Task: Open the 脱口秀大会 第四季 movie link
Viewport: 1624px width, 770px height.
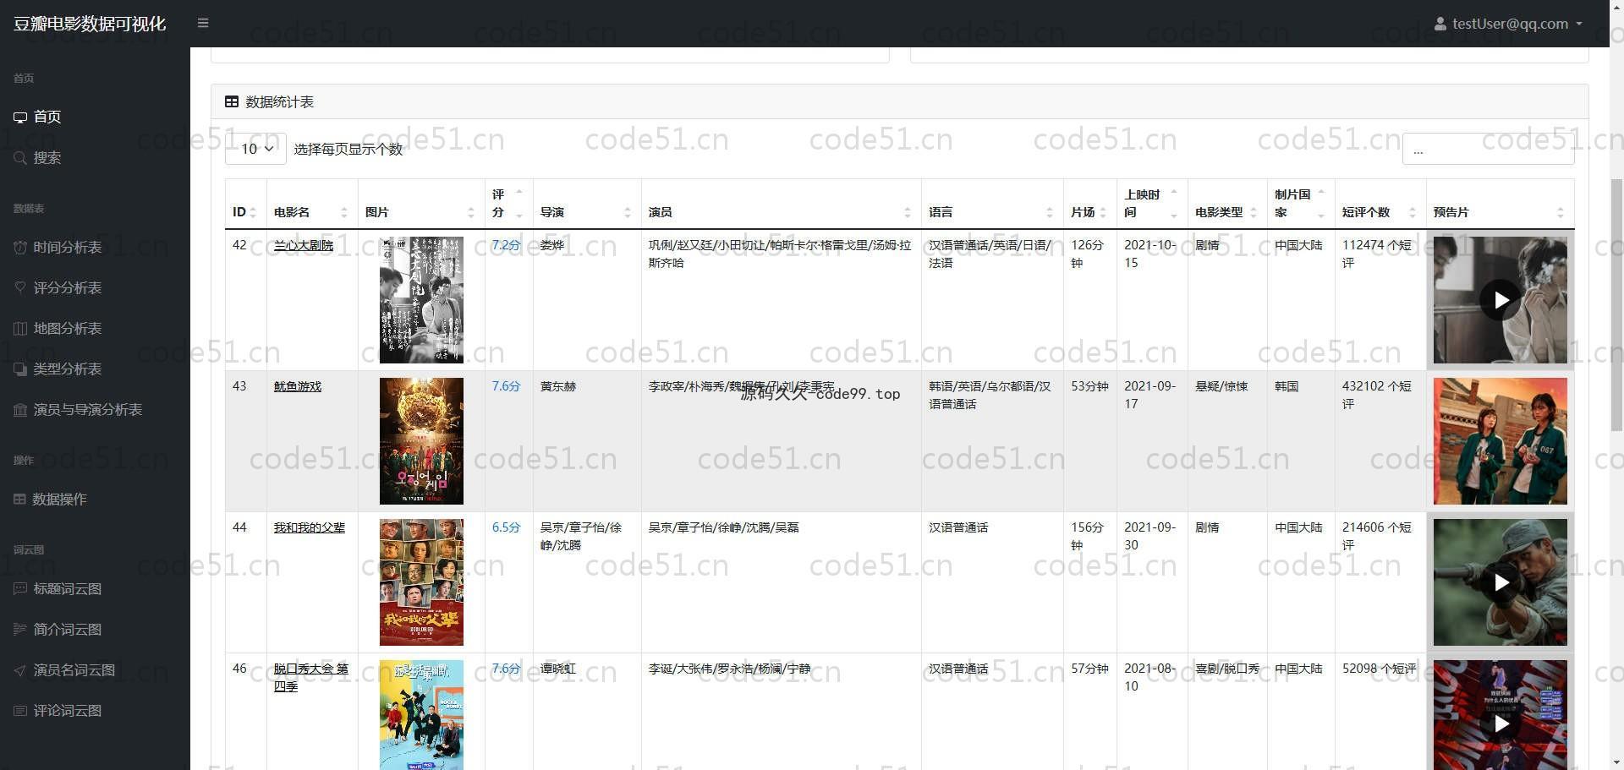Action: coord(310,678)
